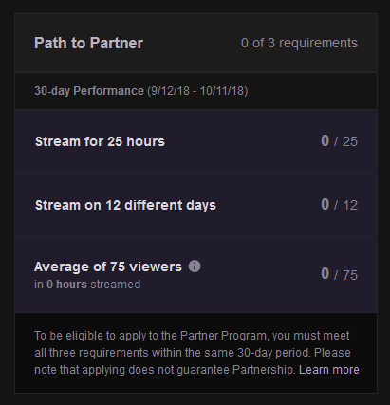This screenshot has height=405, width=390.
Task: Click the 30-day Performance date range label
Action: pos(140,91)
